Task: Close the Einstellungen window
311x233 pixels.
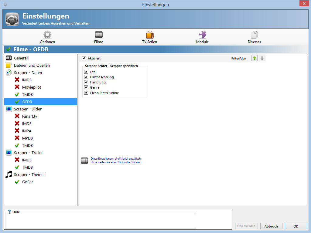Action: [x=304, y=3]
